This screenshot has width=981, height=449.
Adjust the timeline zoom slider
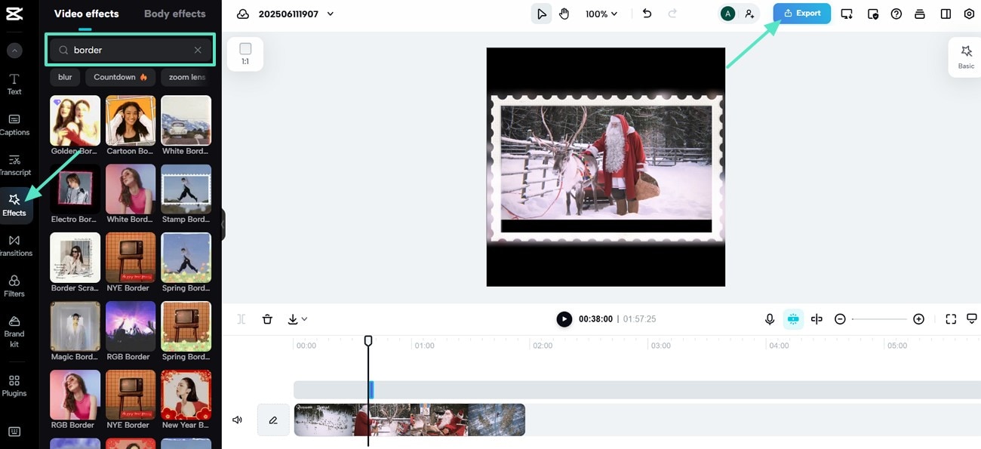879,319
